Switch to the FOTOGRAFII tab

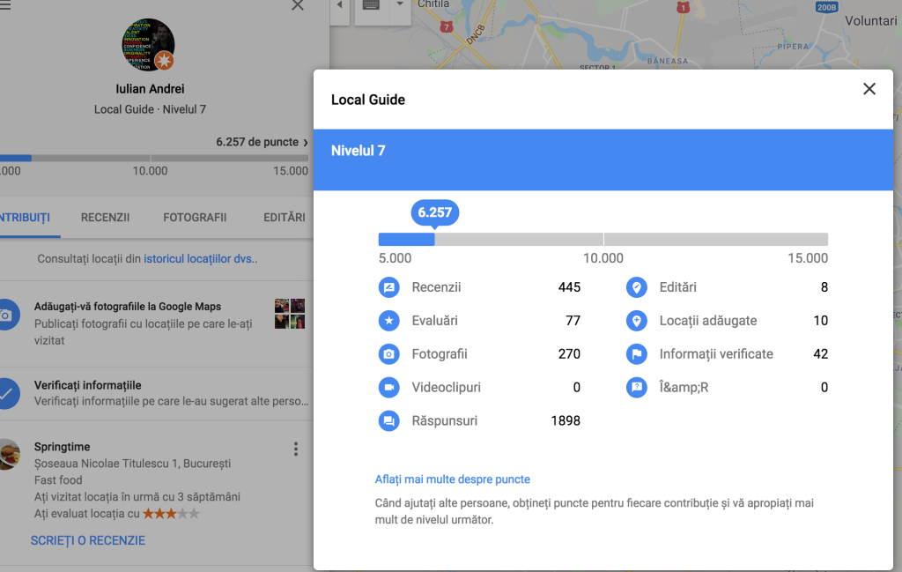coord(195,218)
